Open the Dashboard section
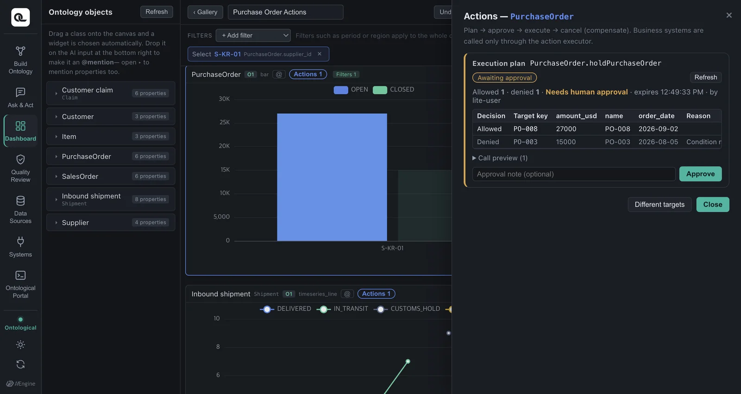 coord(20,131)
